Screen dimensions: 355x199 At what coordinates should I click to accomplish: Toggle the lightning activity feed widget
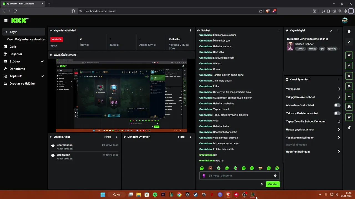(x=349, y=66)
